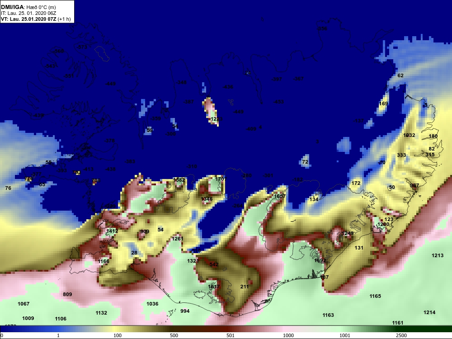The image size is (452, 339).
Task: Click the color scale label 500
Action: [174, 335]
